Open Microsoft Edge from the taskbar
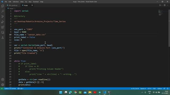The width and height of the screenshot is (170, 95). 70,92
